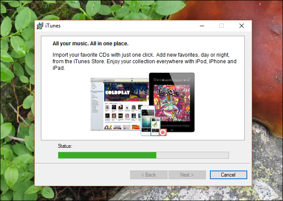Image resolution: width=283 pixels, height=201 pixels.
Task: Click the "Import your favorite CDs" paragraph
Action: click(x=145, y=61)
